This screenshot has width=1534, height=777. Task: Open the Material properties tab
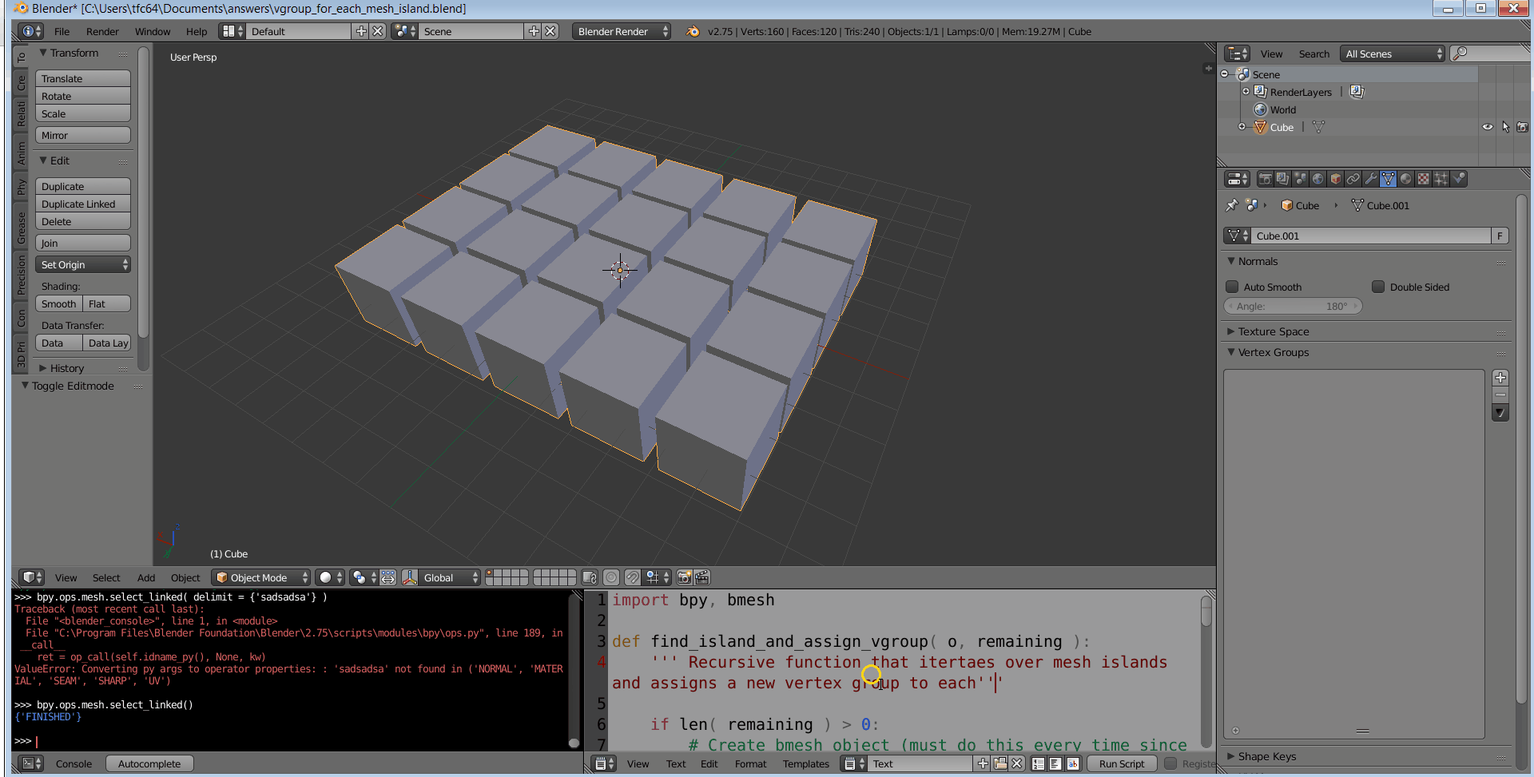click(1405, 179)
